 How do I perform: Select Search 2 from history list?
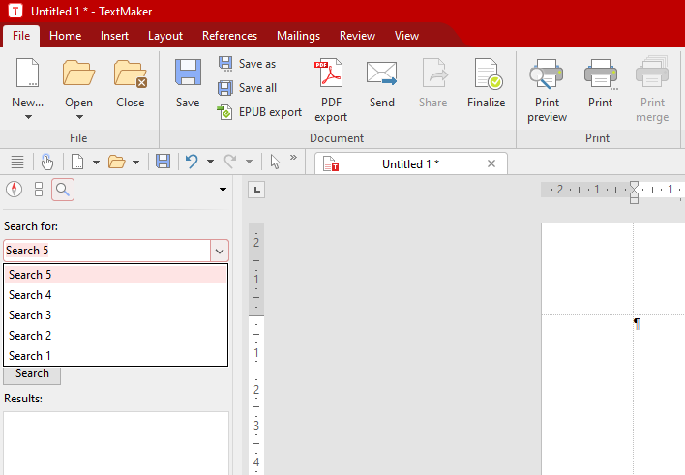116,336
